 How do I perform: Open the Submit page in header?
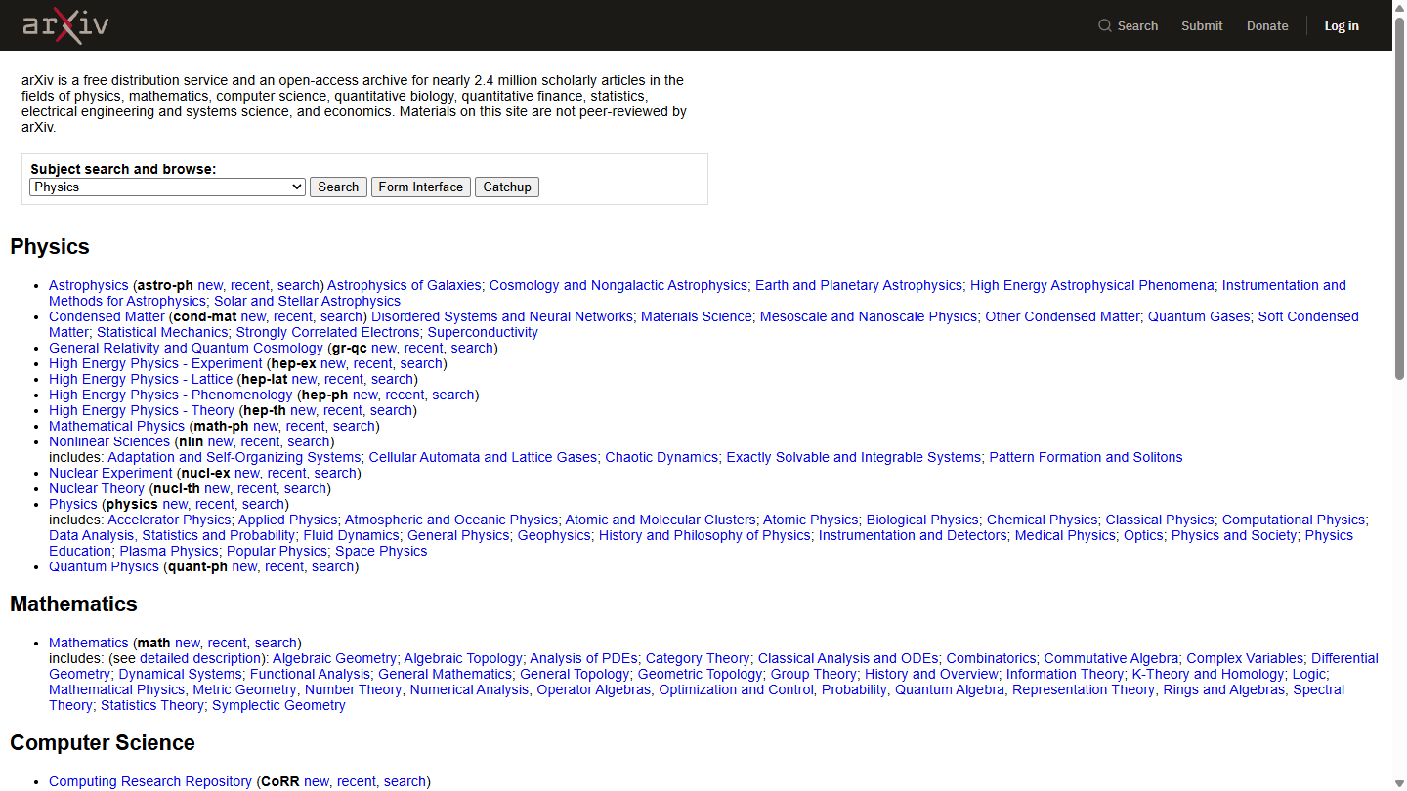1202,26
